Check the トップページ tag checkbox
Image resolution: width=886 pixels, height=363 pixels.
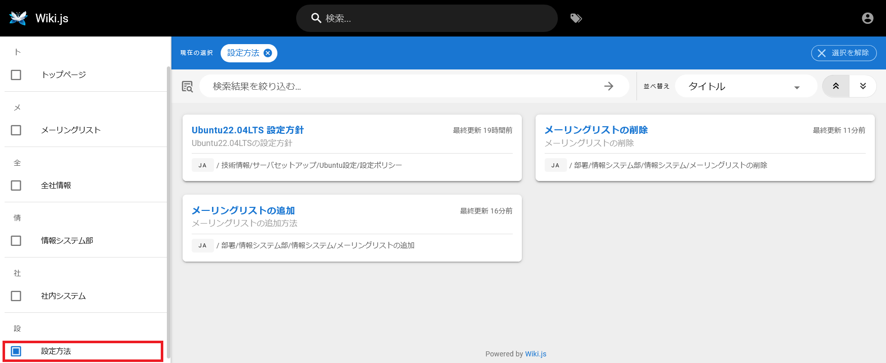16,75
